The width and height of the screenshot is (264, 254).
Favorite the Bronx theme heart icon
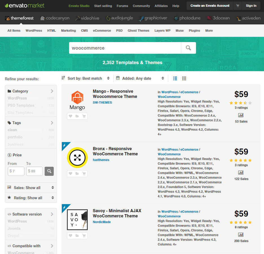[71, 174]
